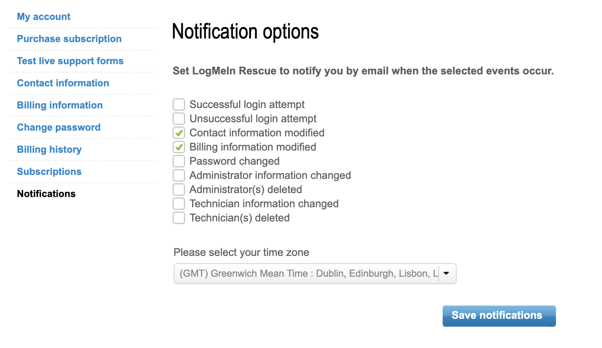Check Administrator information changed

tap(178, 175)
